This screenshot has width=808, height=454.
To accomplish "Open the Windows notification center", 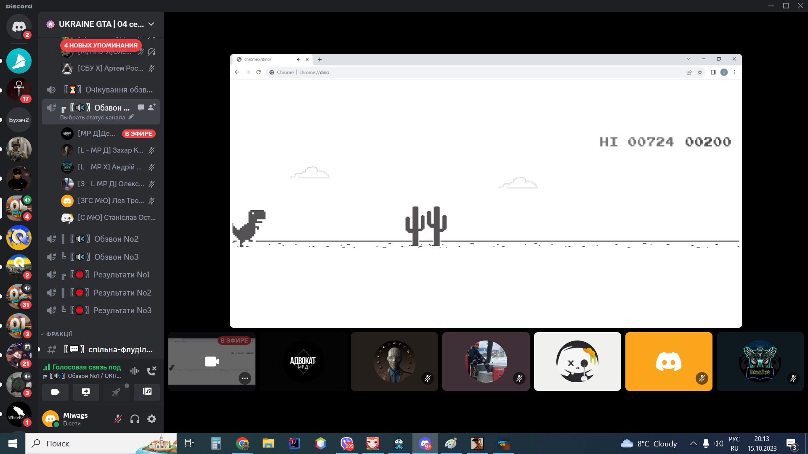I will point(792,443).
